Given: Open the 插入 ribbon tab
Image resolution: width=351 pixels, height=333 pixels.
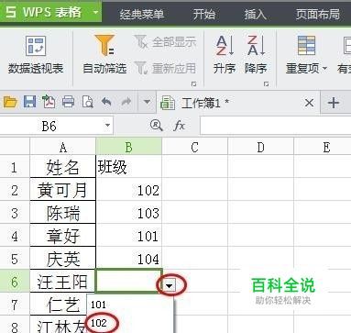Looking at the screenshot, I should coord(256,14).
